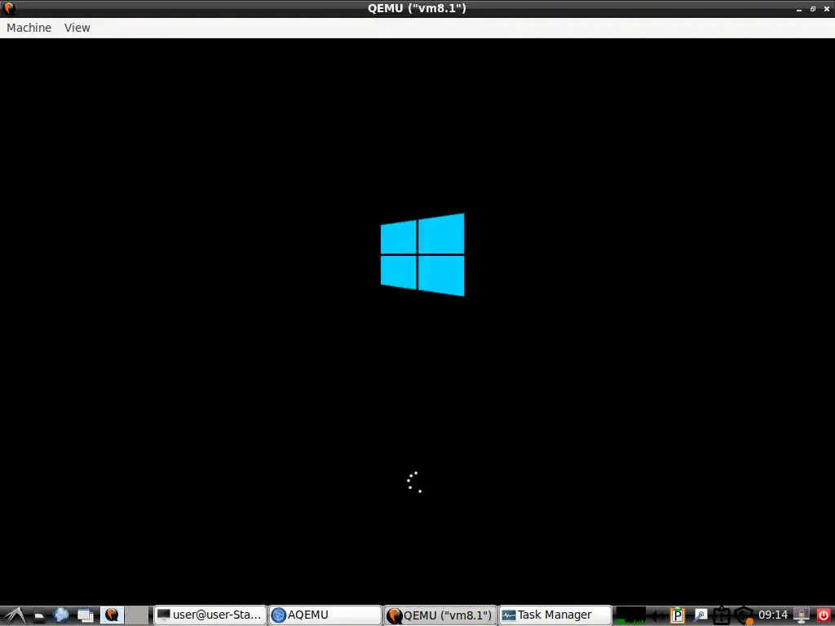Switch to the AQEMU taskbar window
This screenshot has height=626, width=835.
pos(325,615)
